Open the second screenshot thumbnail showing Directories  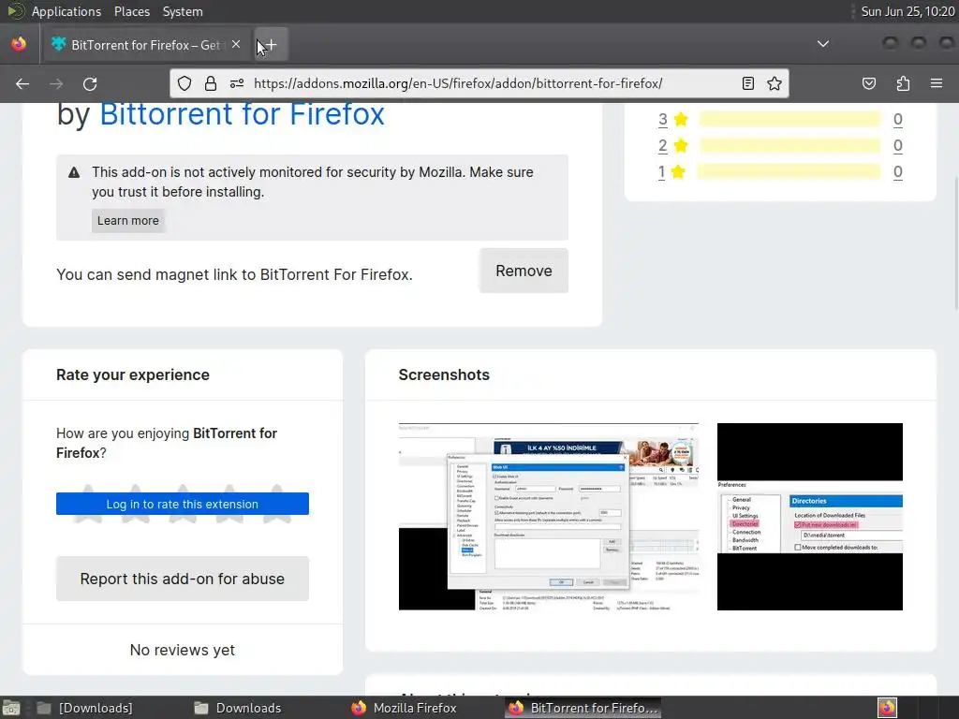[810, 517]
